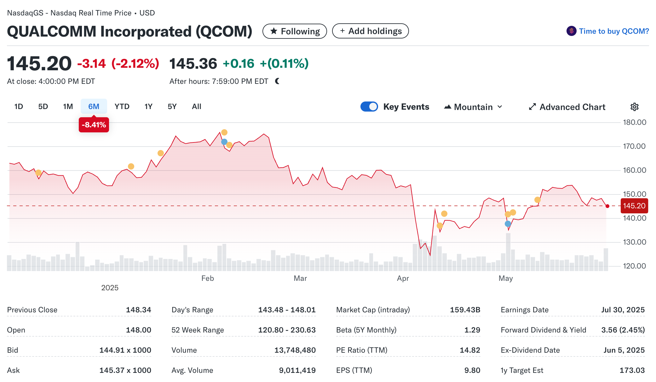The height and width of the screenshot is (382, 656).
Task: Click the Advanced Chart expand arrows icon
Action: (532, 107)
